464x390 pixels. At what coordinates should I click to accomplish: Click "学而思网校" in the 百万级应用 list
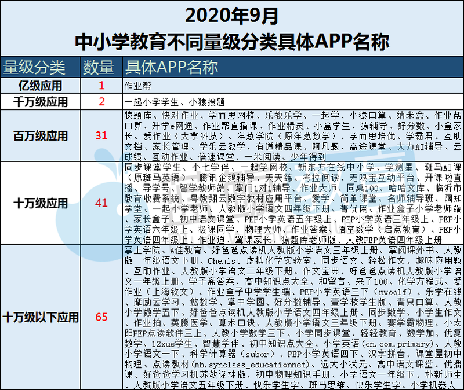click(x=231, y=115)
